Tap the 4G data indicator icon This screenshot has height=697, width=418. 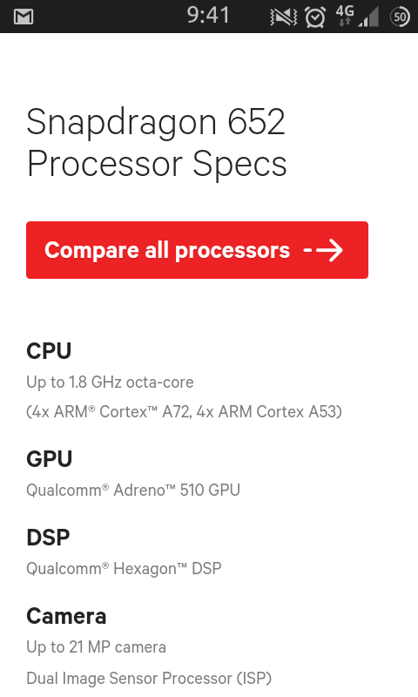345,16
